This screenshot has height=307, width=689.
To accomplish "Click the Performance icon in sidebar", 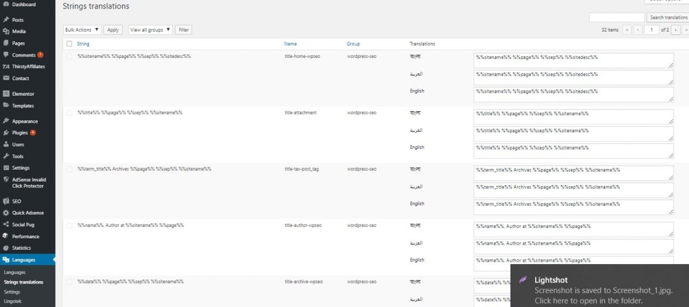I will tap(6, 237).
